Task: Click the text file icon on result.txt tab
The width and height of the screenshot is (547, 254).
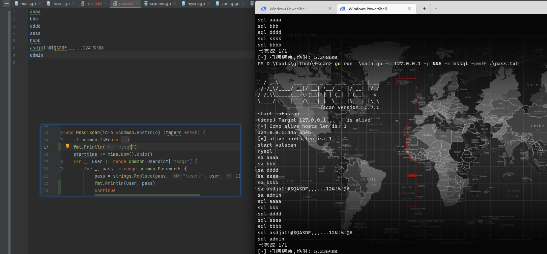Action: [x=82, y=4]
